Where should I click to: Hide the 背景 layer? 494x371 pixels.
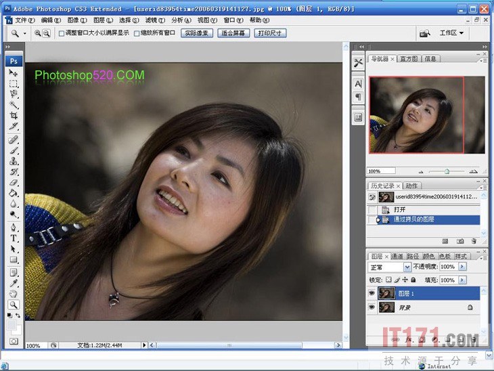(372, 307)
